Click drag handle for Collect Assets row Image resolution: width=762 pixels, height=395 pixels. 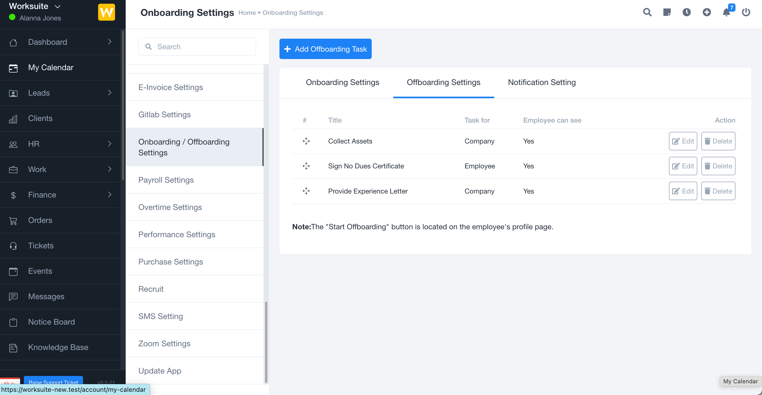(306, 141)
